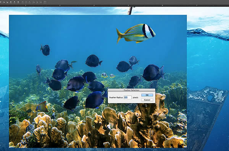
Task: Click into the Feather Radius input field
Action: pyautogui.click(x=128, y=97)
